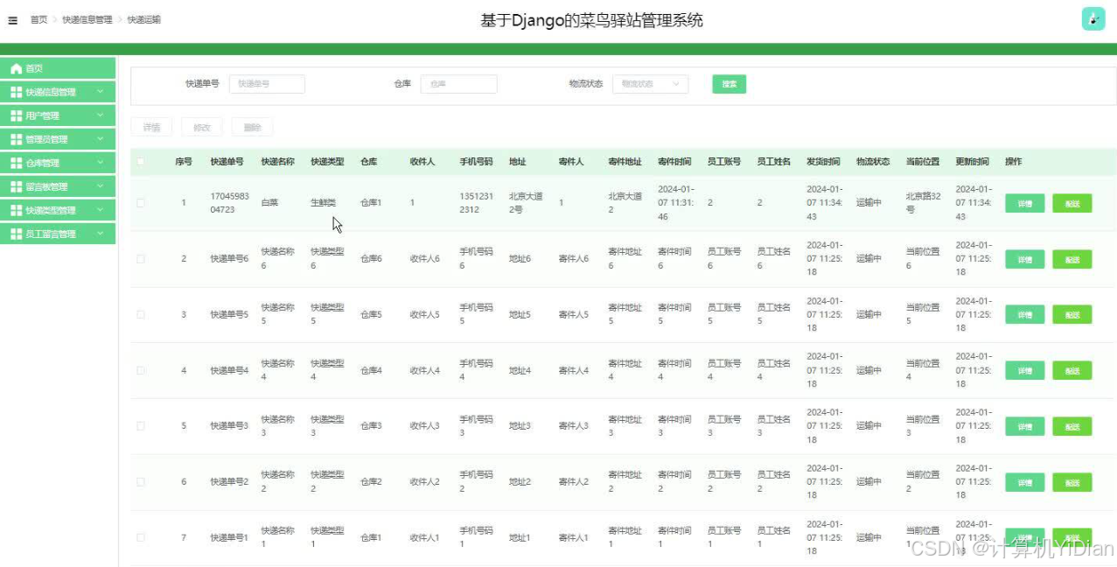Click the 北京路32号 current position cell

click(923, 203)
